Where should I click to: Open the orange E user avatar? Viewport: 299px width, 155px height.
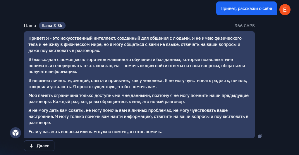(285, 10)
